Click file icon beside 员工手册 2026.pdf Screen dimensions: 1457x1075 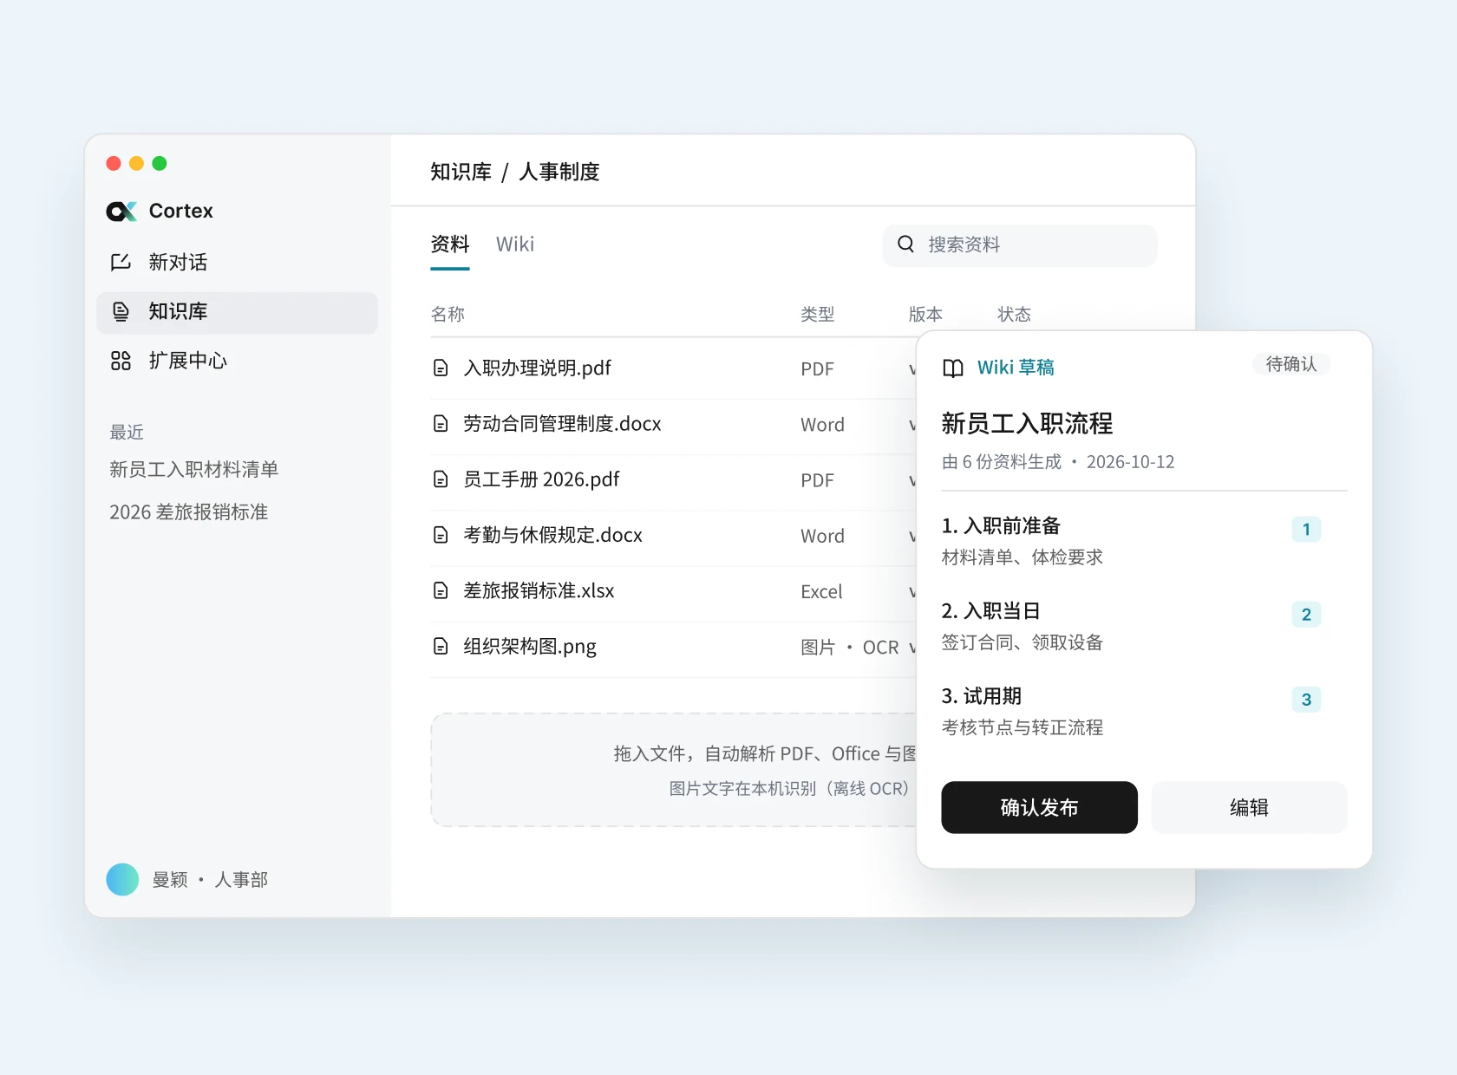pos(441,479)
